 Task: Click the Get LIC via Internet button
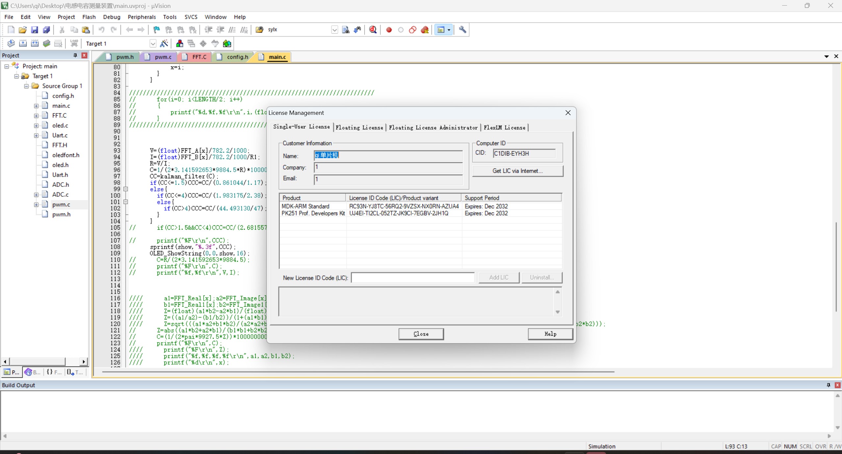point(518,171)
